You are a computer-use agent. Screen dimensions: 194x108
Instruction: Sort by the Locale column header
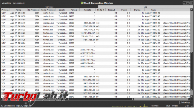[x=62, y=10]
